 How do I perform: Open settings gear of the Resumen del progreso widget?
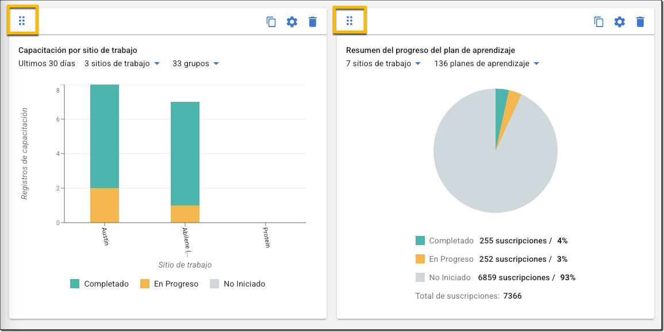click(620, 22)
